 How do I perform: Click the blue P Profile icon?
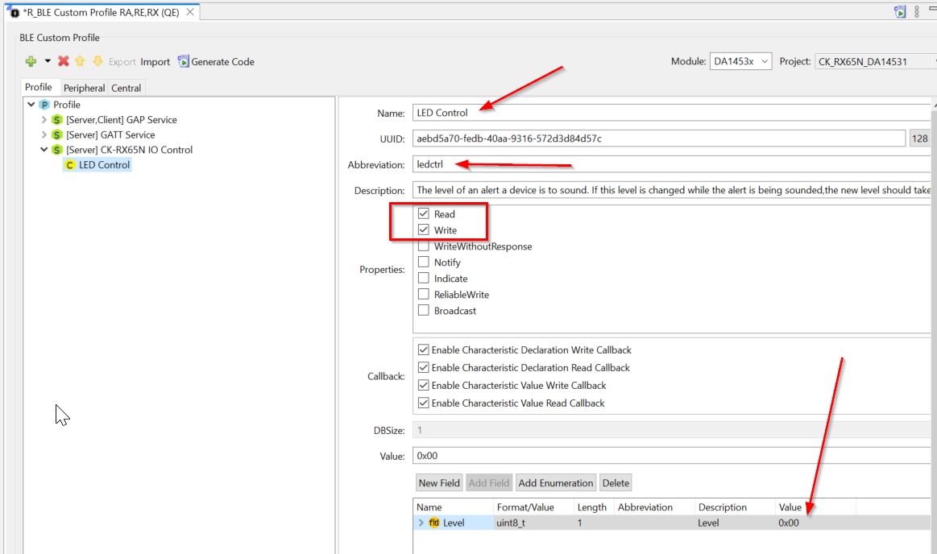pos(44,105)
